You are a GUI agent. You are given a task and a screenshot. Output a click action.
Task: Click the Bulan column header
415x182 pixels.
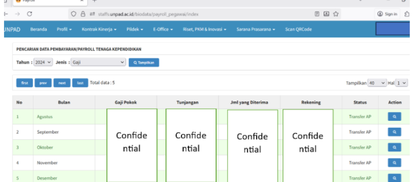(64, 102)
